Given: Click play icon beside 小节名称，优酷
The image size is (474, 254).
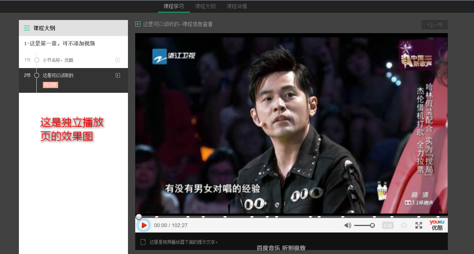Looking at the screenshot, I should 118,60.
